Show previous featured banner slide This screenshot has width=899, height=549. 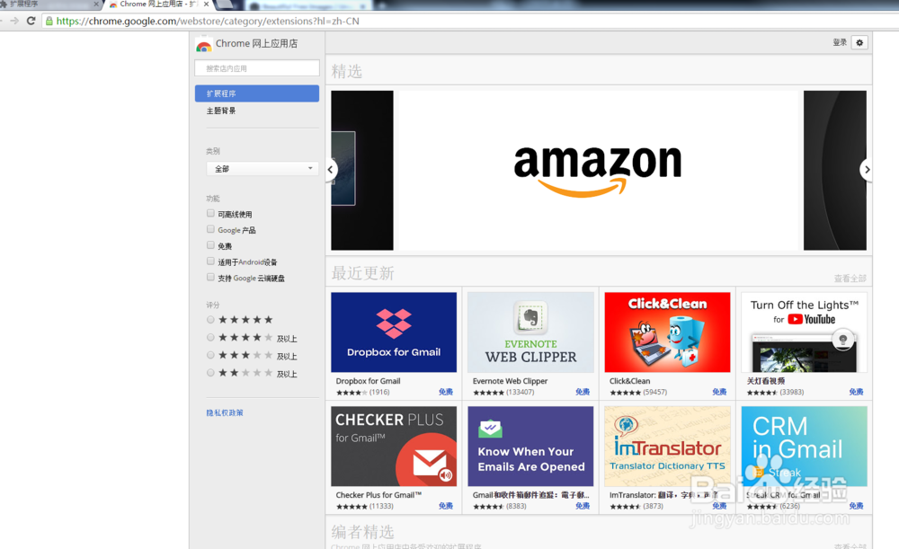tap(330, 170)
